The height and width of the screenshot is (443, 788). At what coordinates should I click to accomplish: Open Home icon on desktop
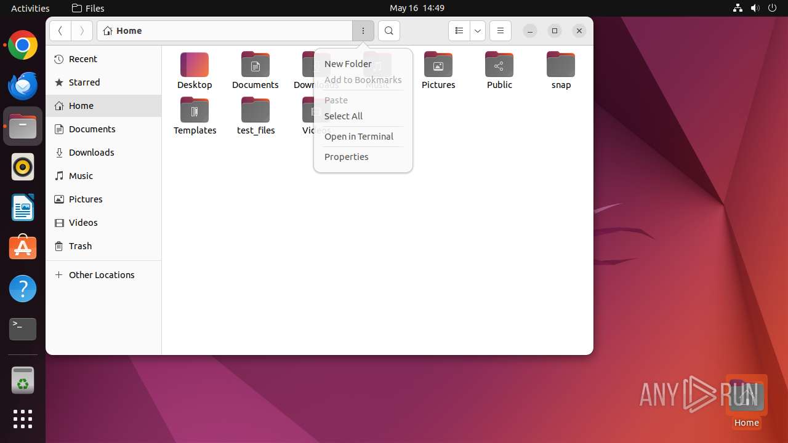tap(746, 402)
